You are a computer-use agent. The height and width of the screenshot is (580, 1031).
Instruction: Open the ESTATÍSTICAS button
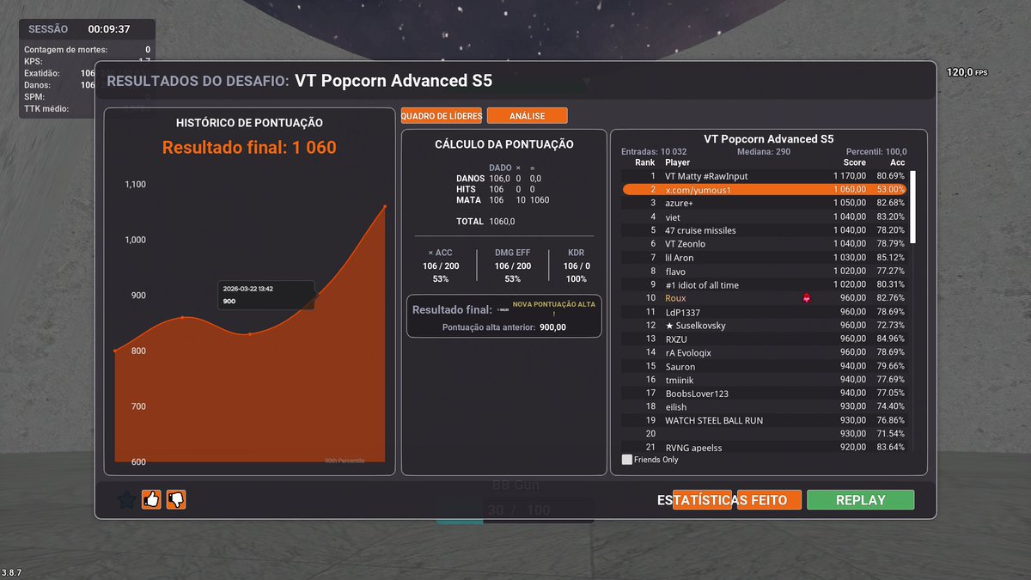click(x=703, y=500)
